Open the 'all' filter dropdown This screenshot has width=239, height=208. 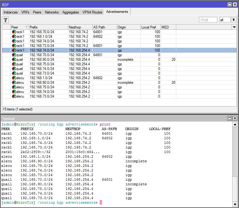point(234,20)
